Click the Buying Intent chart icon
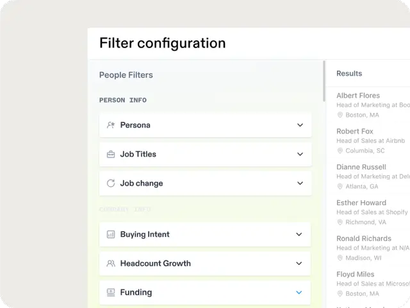 (x=111, y=234)
